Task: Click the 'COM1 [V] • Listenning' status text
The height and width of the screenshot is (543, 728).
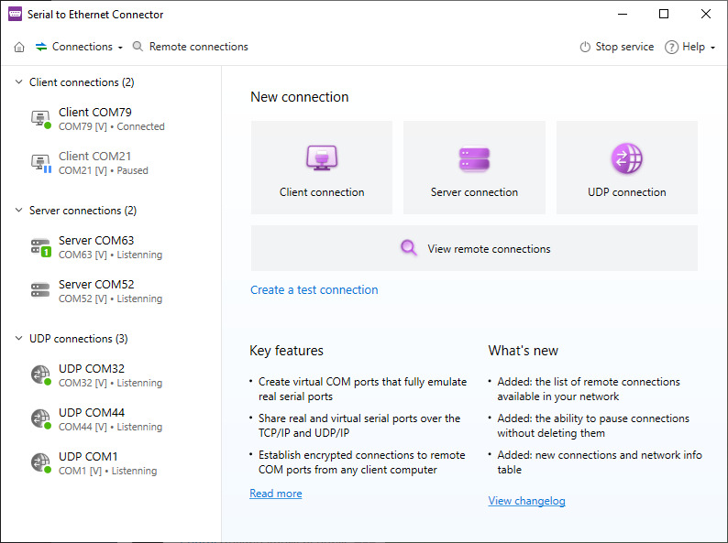Action: [x=107, y=471]
